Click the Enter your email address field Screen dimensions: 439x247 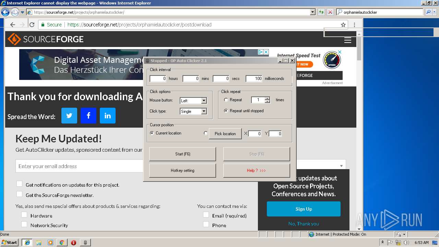tap(80, 166)
